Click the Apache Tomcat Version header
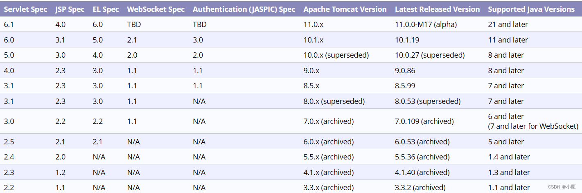582x193 pixels. coord(345,9)
